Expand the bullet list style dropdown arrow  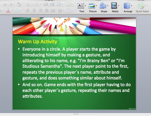32,4
